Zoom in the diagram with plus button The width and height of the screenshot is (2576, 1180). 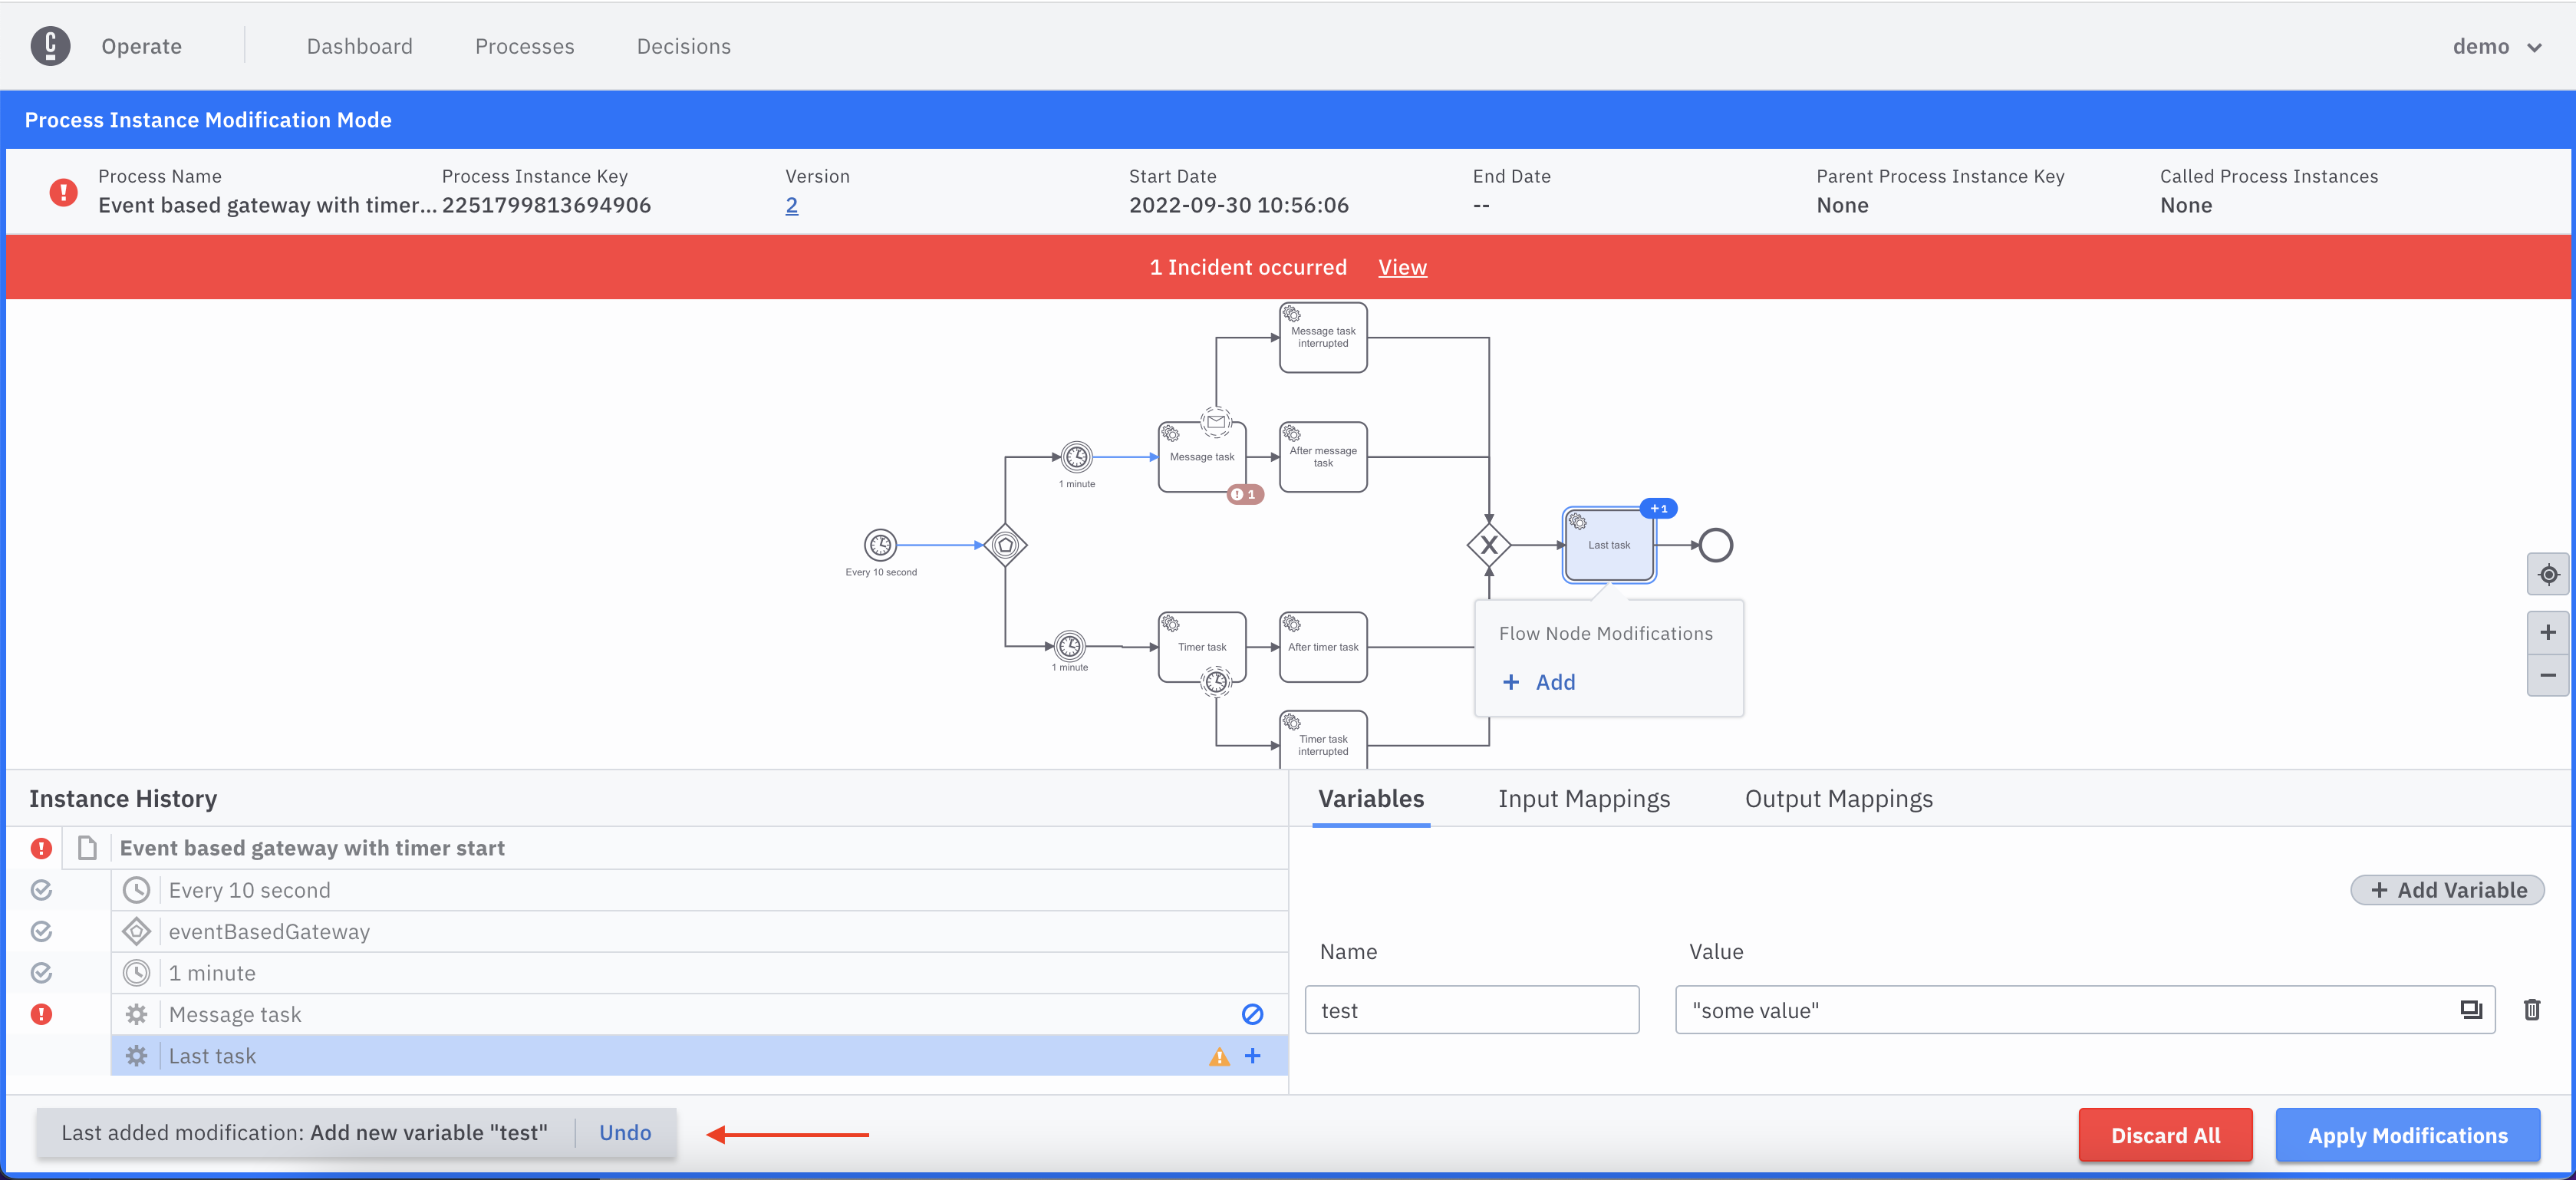(2547, 632)
